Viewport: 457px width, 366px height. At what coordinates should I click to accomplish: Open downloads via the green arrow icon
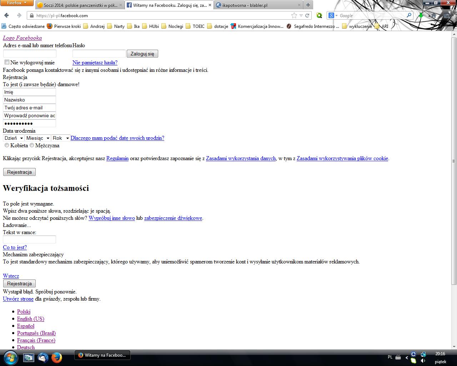point(421,15)
